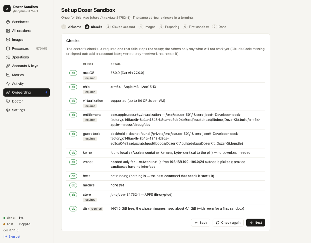Viewport: 311px width, 243px height.
Task: Go to the First sandbox step
Action: click(x=196, y=27)
